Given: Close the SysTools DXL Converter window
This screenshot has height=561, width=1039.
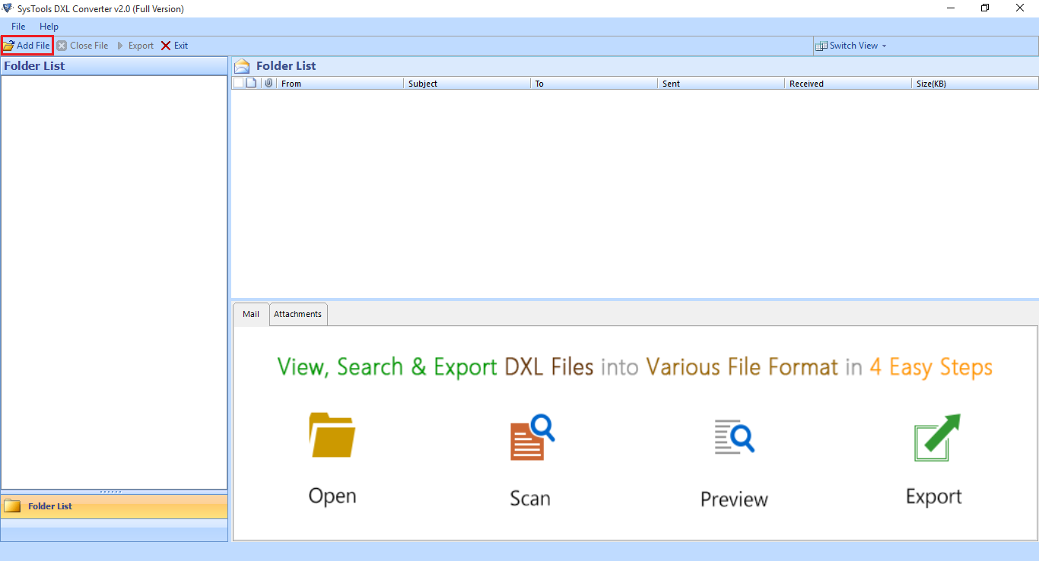Looking at the screenshot, I should coord(1020,8).
